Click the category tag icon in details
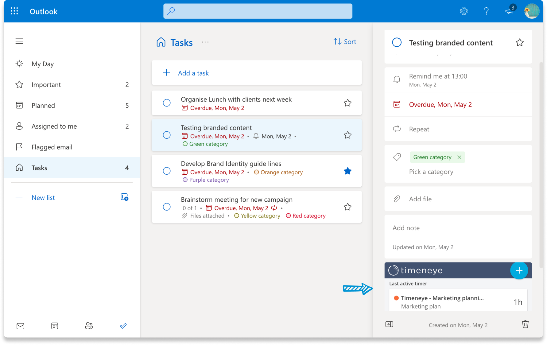The width and height of the screenshot is (547, 345). 397,157
